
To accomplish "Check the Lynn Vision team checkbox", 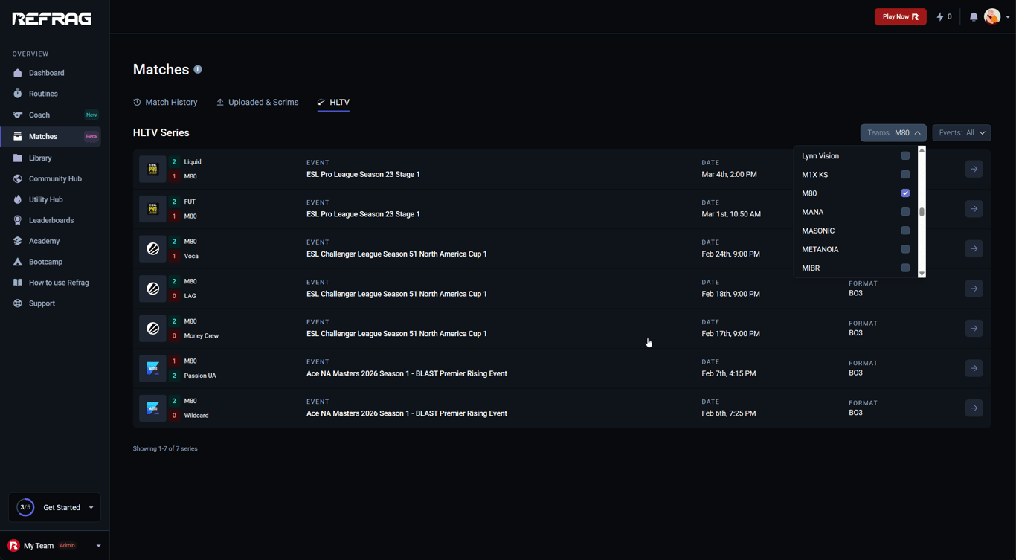I will pos(905,156).
